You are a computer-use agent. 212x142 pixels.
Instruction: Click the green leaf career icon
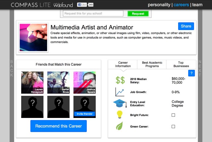pyautogui.click(x=120, y=127)
